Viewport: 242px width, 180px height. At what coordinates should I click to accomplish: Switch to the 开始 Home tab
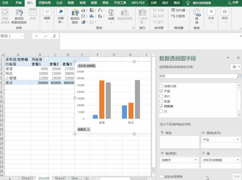click(x=19, y=3)
